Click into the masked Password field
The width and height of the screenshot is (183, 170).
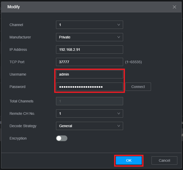89,87
